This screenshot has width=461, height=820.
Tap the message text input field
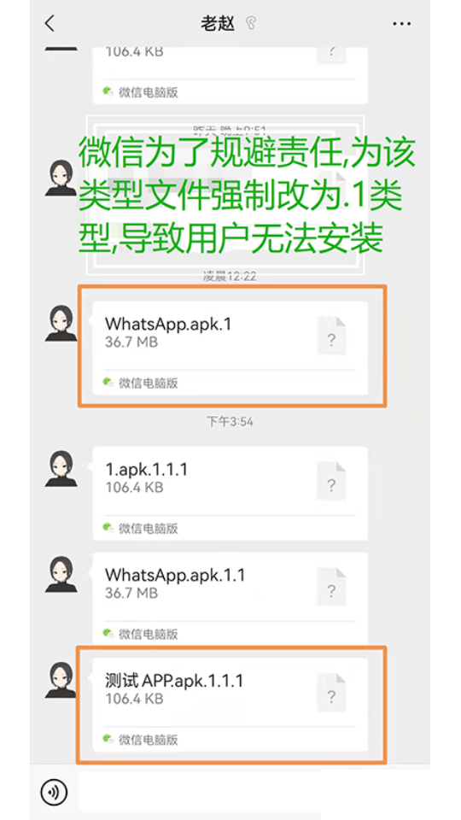pos(254,793)
